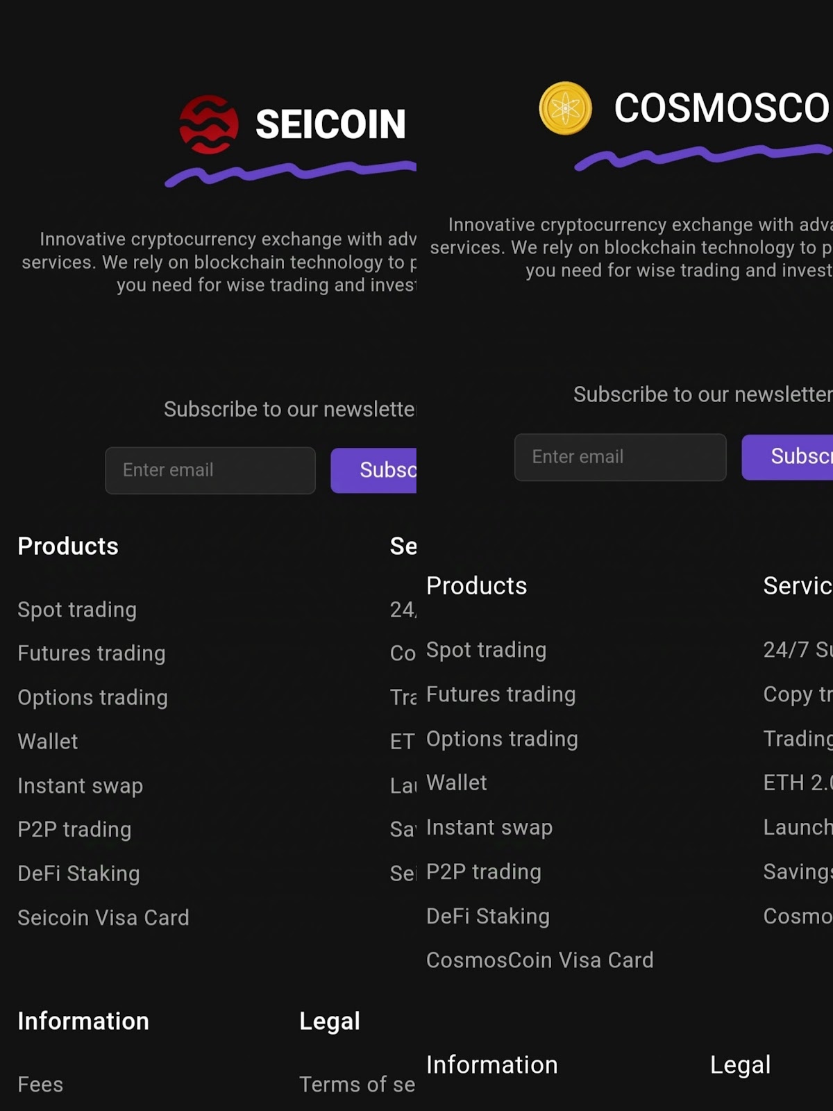Select Spot trading below the SEICOIN heading

(77, 609)
